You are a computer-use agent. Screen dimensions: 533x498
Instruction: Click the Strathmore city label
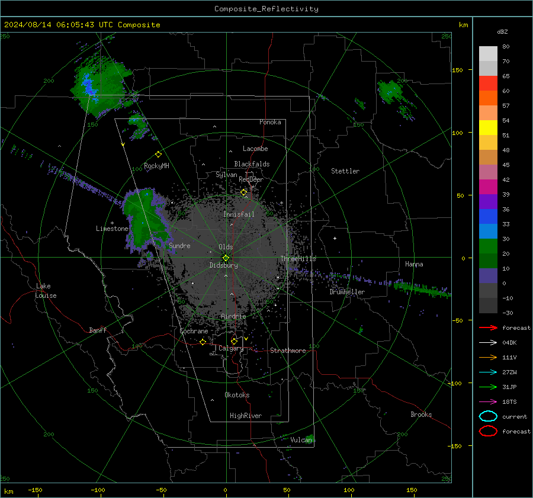click(x=288, y=351)
